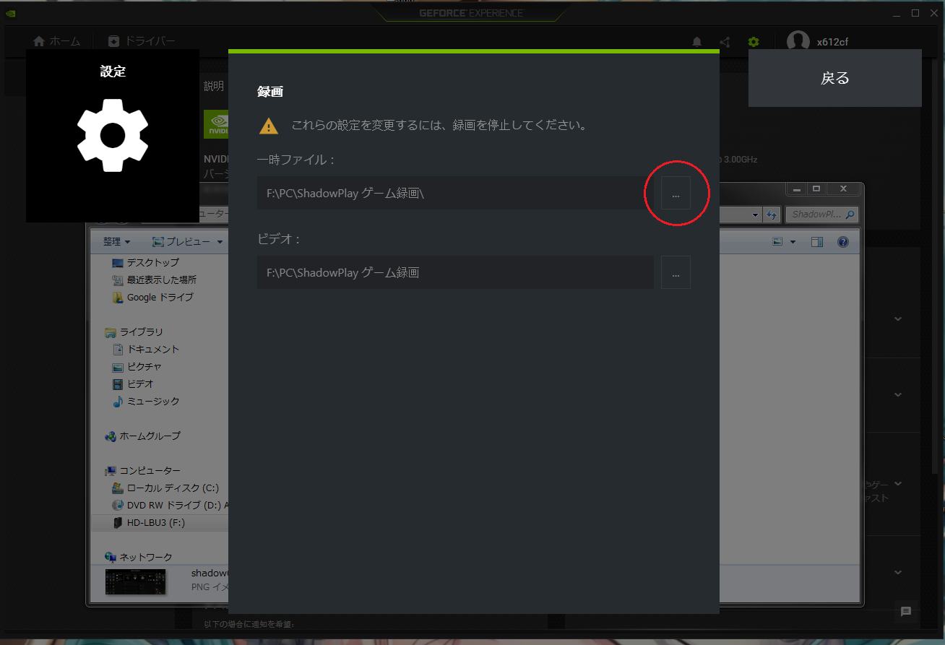
Task: Select ネットワーク in Explorer sidebar
Action: pos(139,557)
